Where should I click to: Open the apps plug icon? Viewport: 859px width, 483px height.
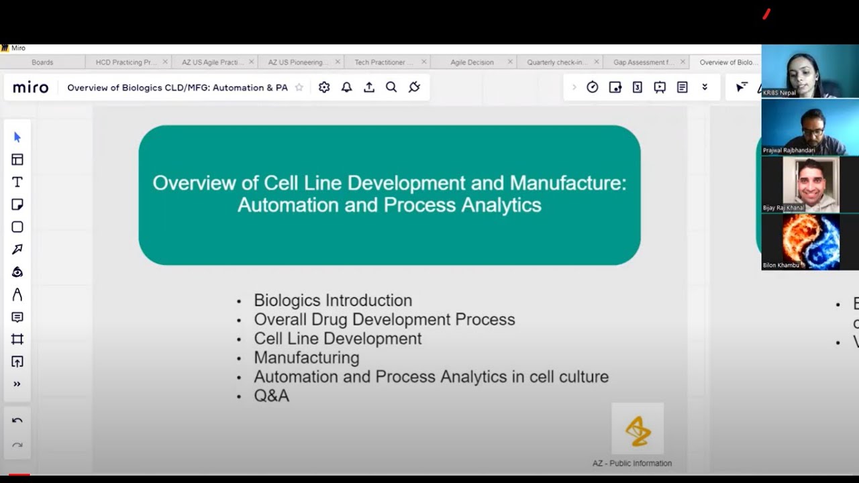[x=414, y=87]
